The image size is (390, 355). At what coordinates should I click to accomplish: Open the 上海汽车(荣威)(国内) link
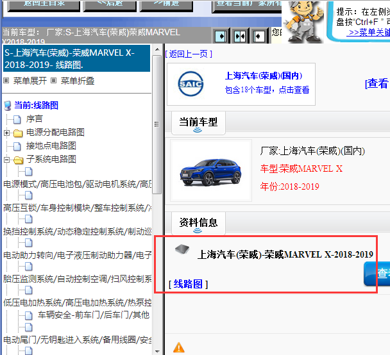pyautogui.click(x=264, y=76)
